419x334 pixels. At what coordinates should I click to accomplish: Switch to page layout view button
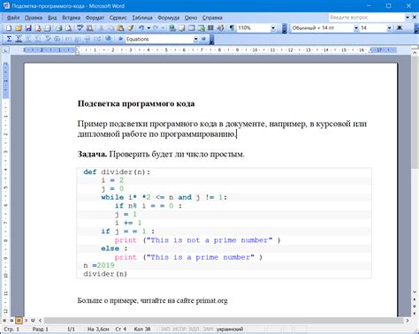19,320
